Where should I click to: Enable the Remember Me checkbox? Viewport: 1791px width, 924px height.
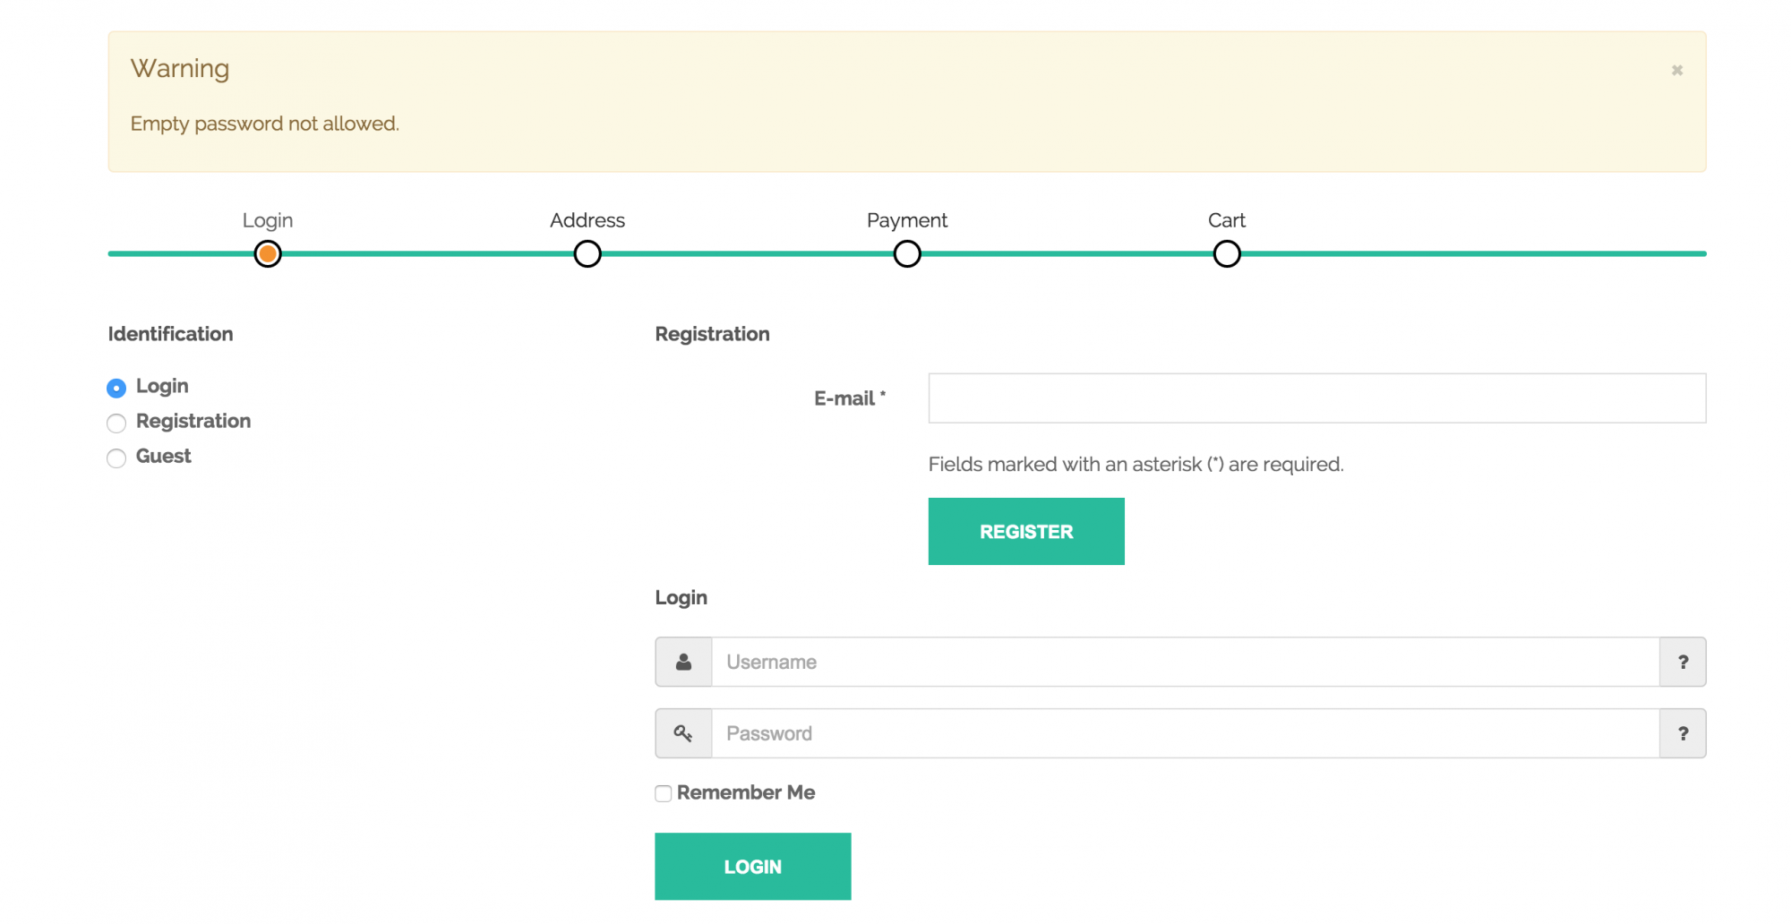click(x=664, y=793)
